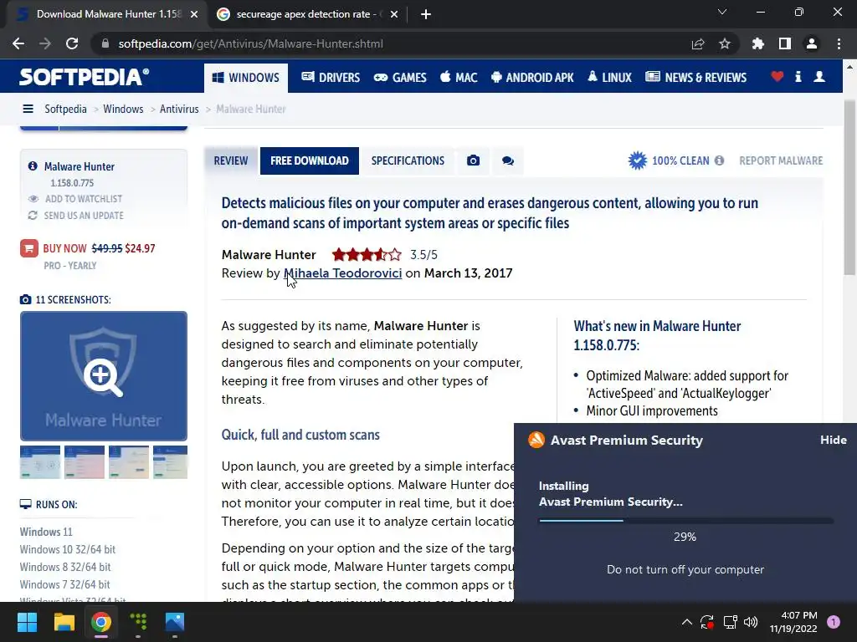Close the Download Malware Hunter tab
Viewport: 857px width, 642px height.
(x=194, y=14)
